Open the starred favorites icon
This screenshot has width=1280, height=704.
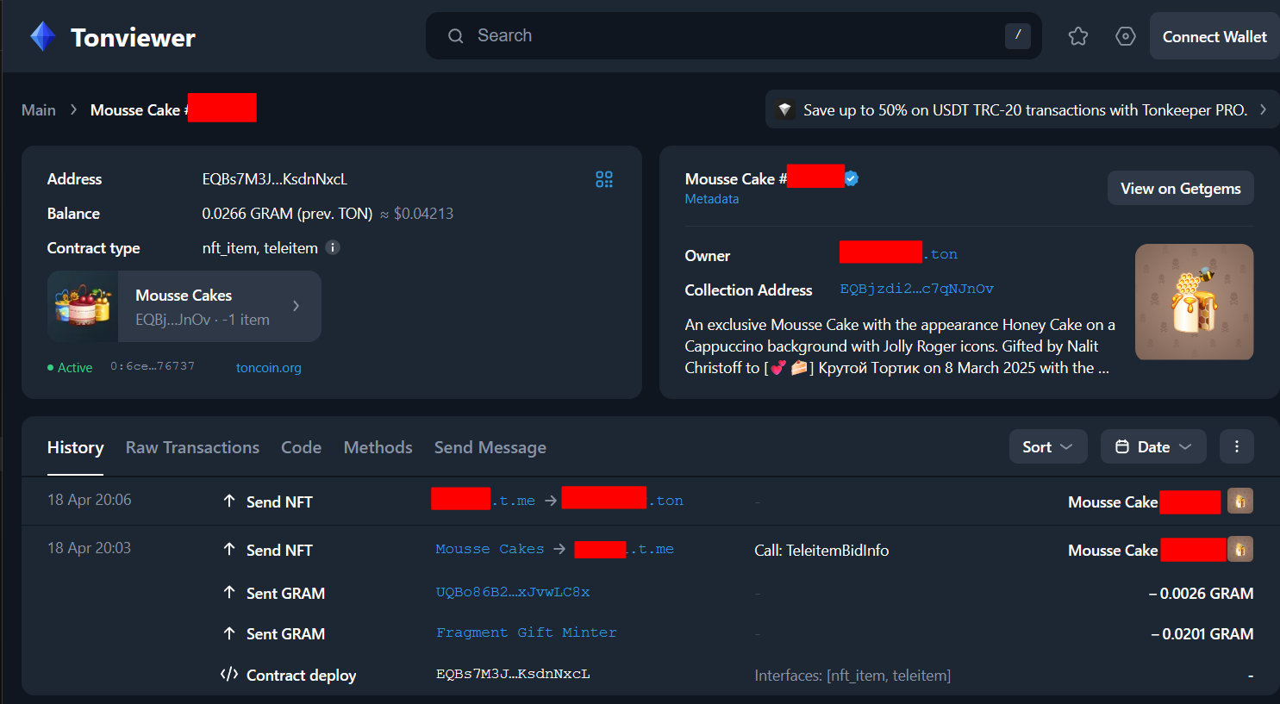[x=1078, y=36]
